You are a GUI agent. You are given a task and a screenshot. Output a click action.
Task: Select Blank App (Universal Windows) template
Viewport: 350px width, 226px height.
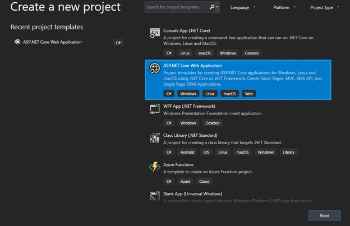pos(238,197)
